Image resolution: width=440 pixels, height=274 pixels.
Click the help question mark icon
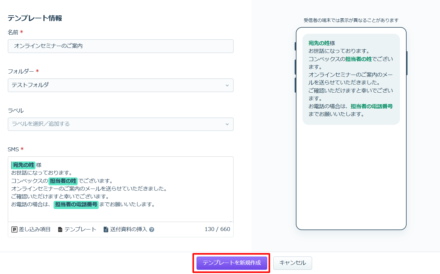tap(152, 229)
